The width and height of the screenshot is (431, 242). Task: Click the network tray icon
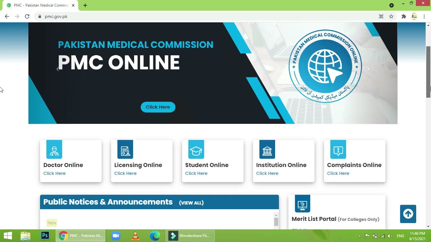[x=383, y=236]
